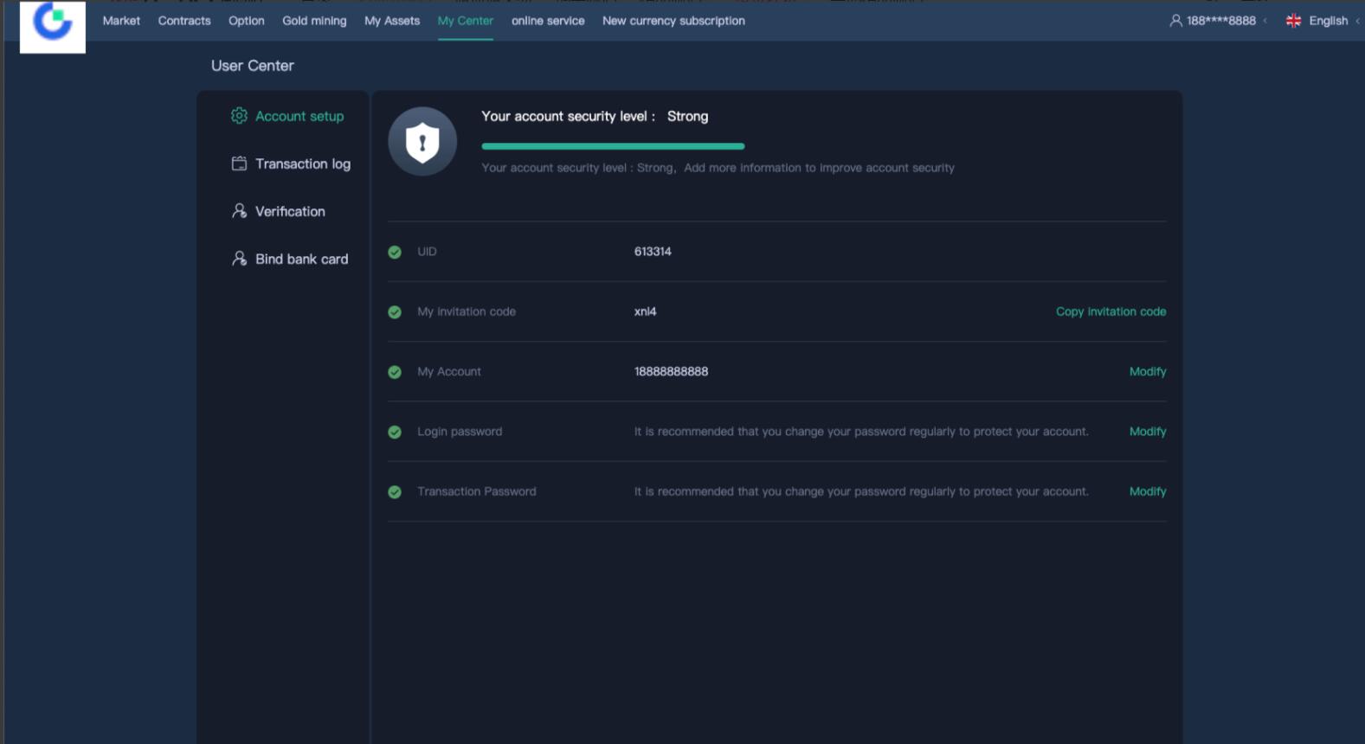1365x744 pixels.
Task: Click the Verification person icon
Action: pos(239,211)
